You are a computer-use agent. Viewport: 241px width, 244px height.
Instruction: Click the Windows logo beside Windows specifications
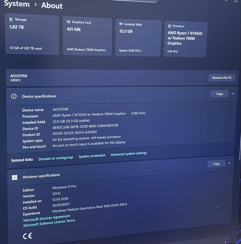[x=15, y=177]
